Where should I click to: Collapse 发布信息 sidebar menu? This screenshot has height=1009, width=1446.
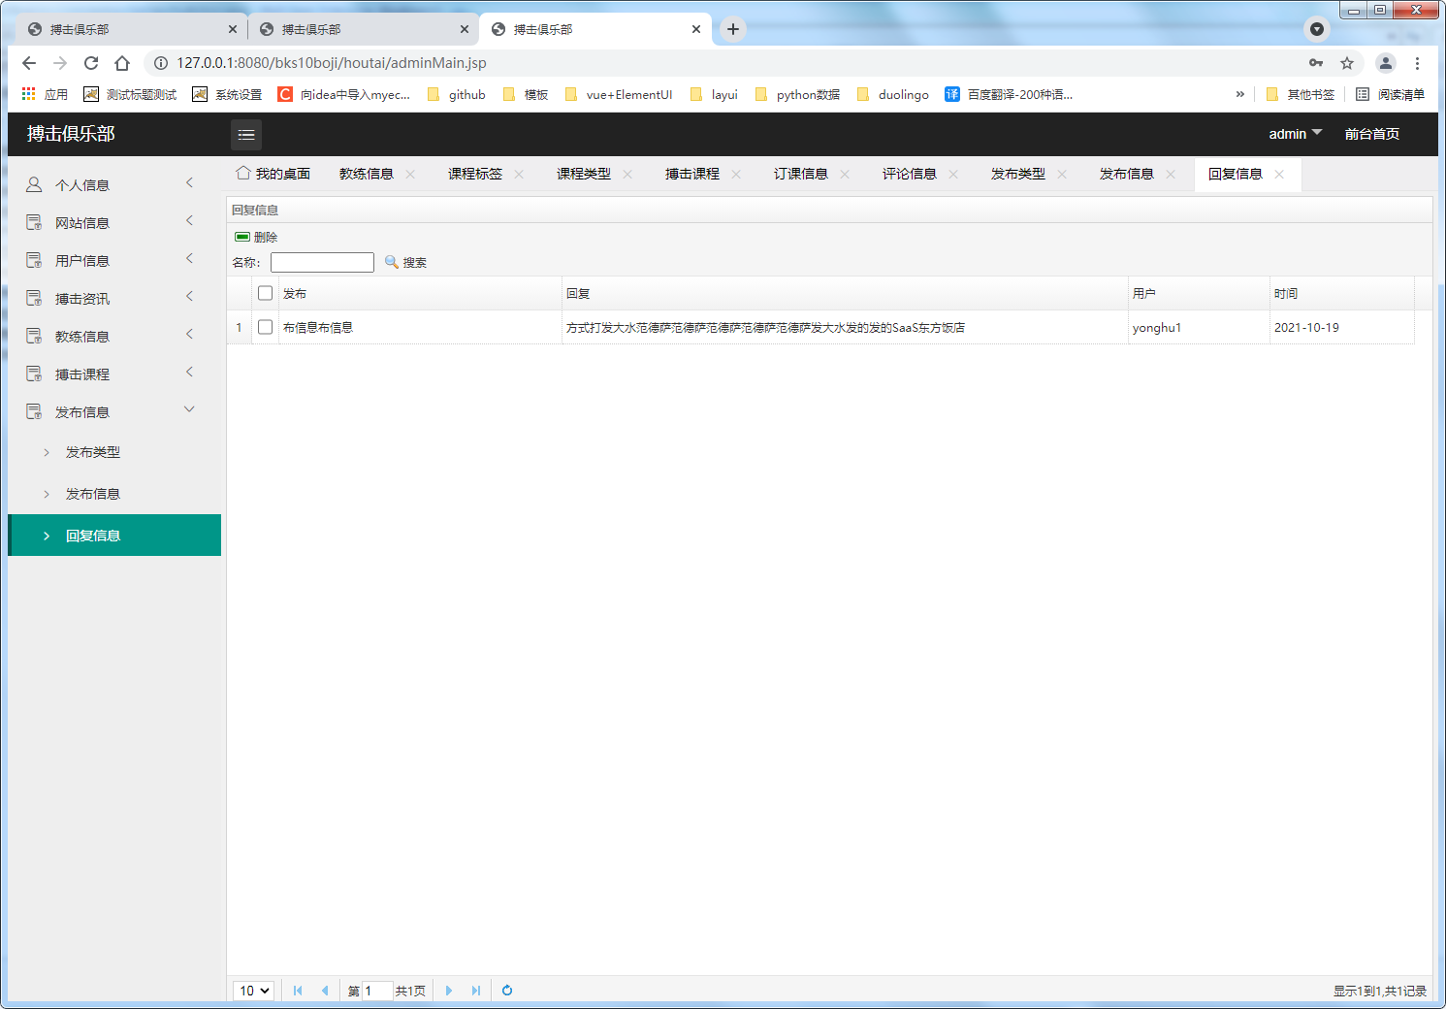pos(190,409)
